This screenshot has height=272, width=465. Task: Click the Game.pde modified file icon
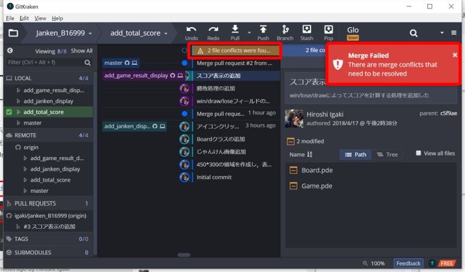point(294,186)
